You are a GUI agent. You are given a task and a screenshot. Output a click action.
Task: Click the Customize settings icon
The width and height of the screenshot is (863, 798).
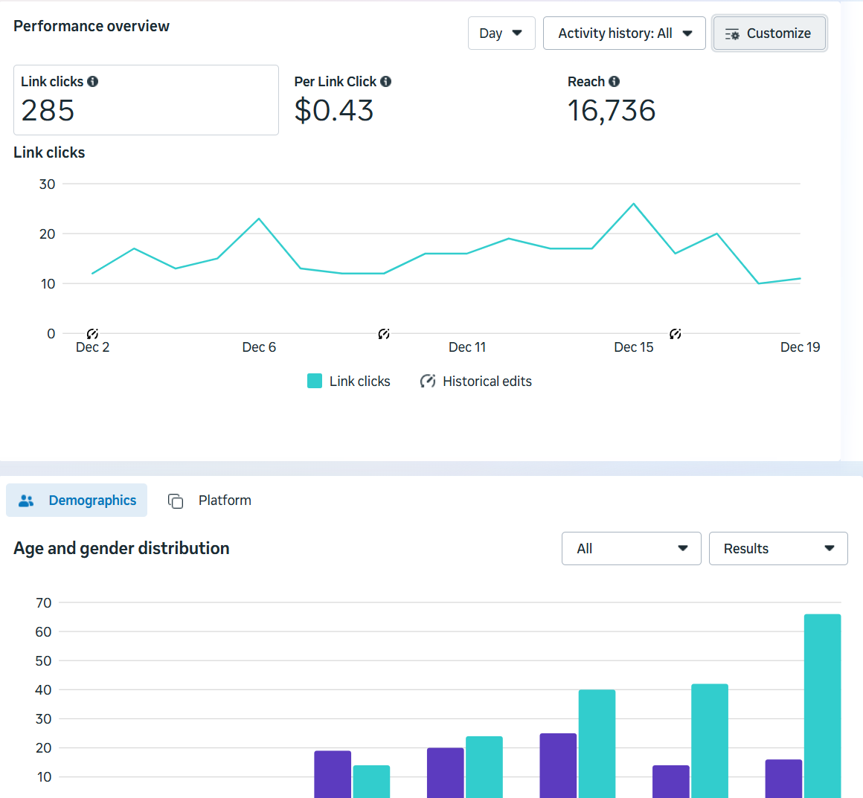734,33
